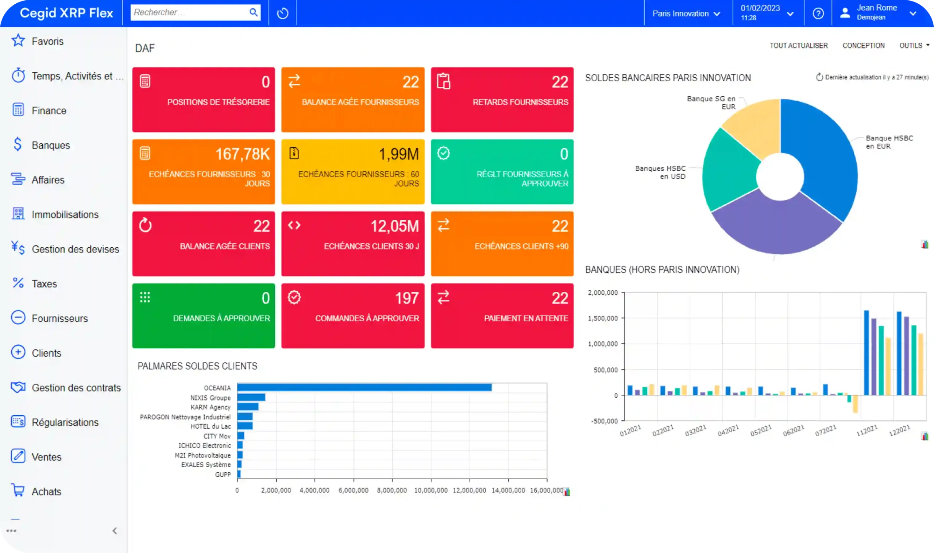934x553 pixels.
Task: Select Fournisseurs in sidebar
Action: point(59,318)
